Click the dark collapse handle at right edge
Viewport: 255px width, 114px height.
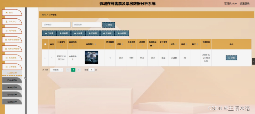point(253,61)
